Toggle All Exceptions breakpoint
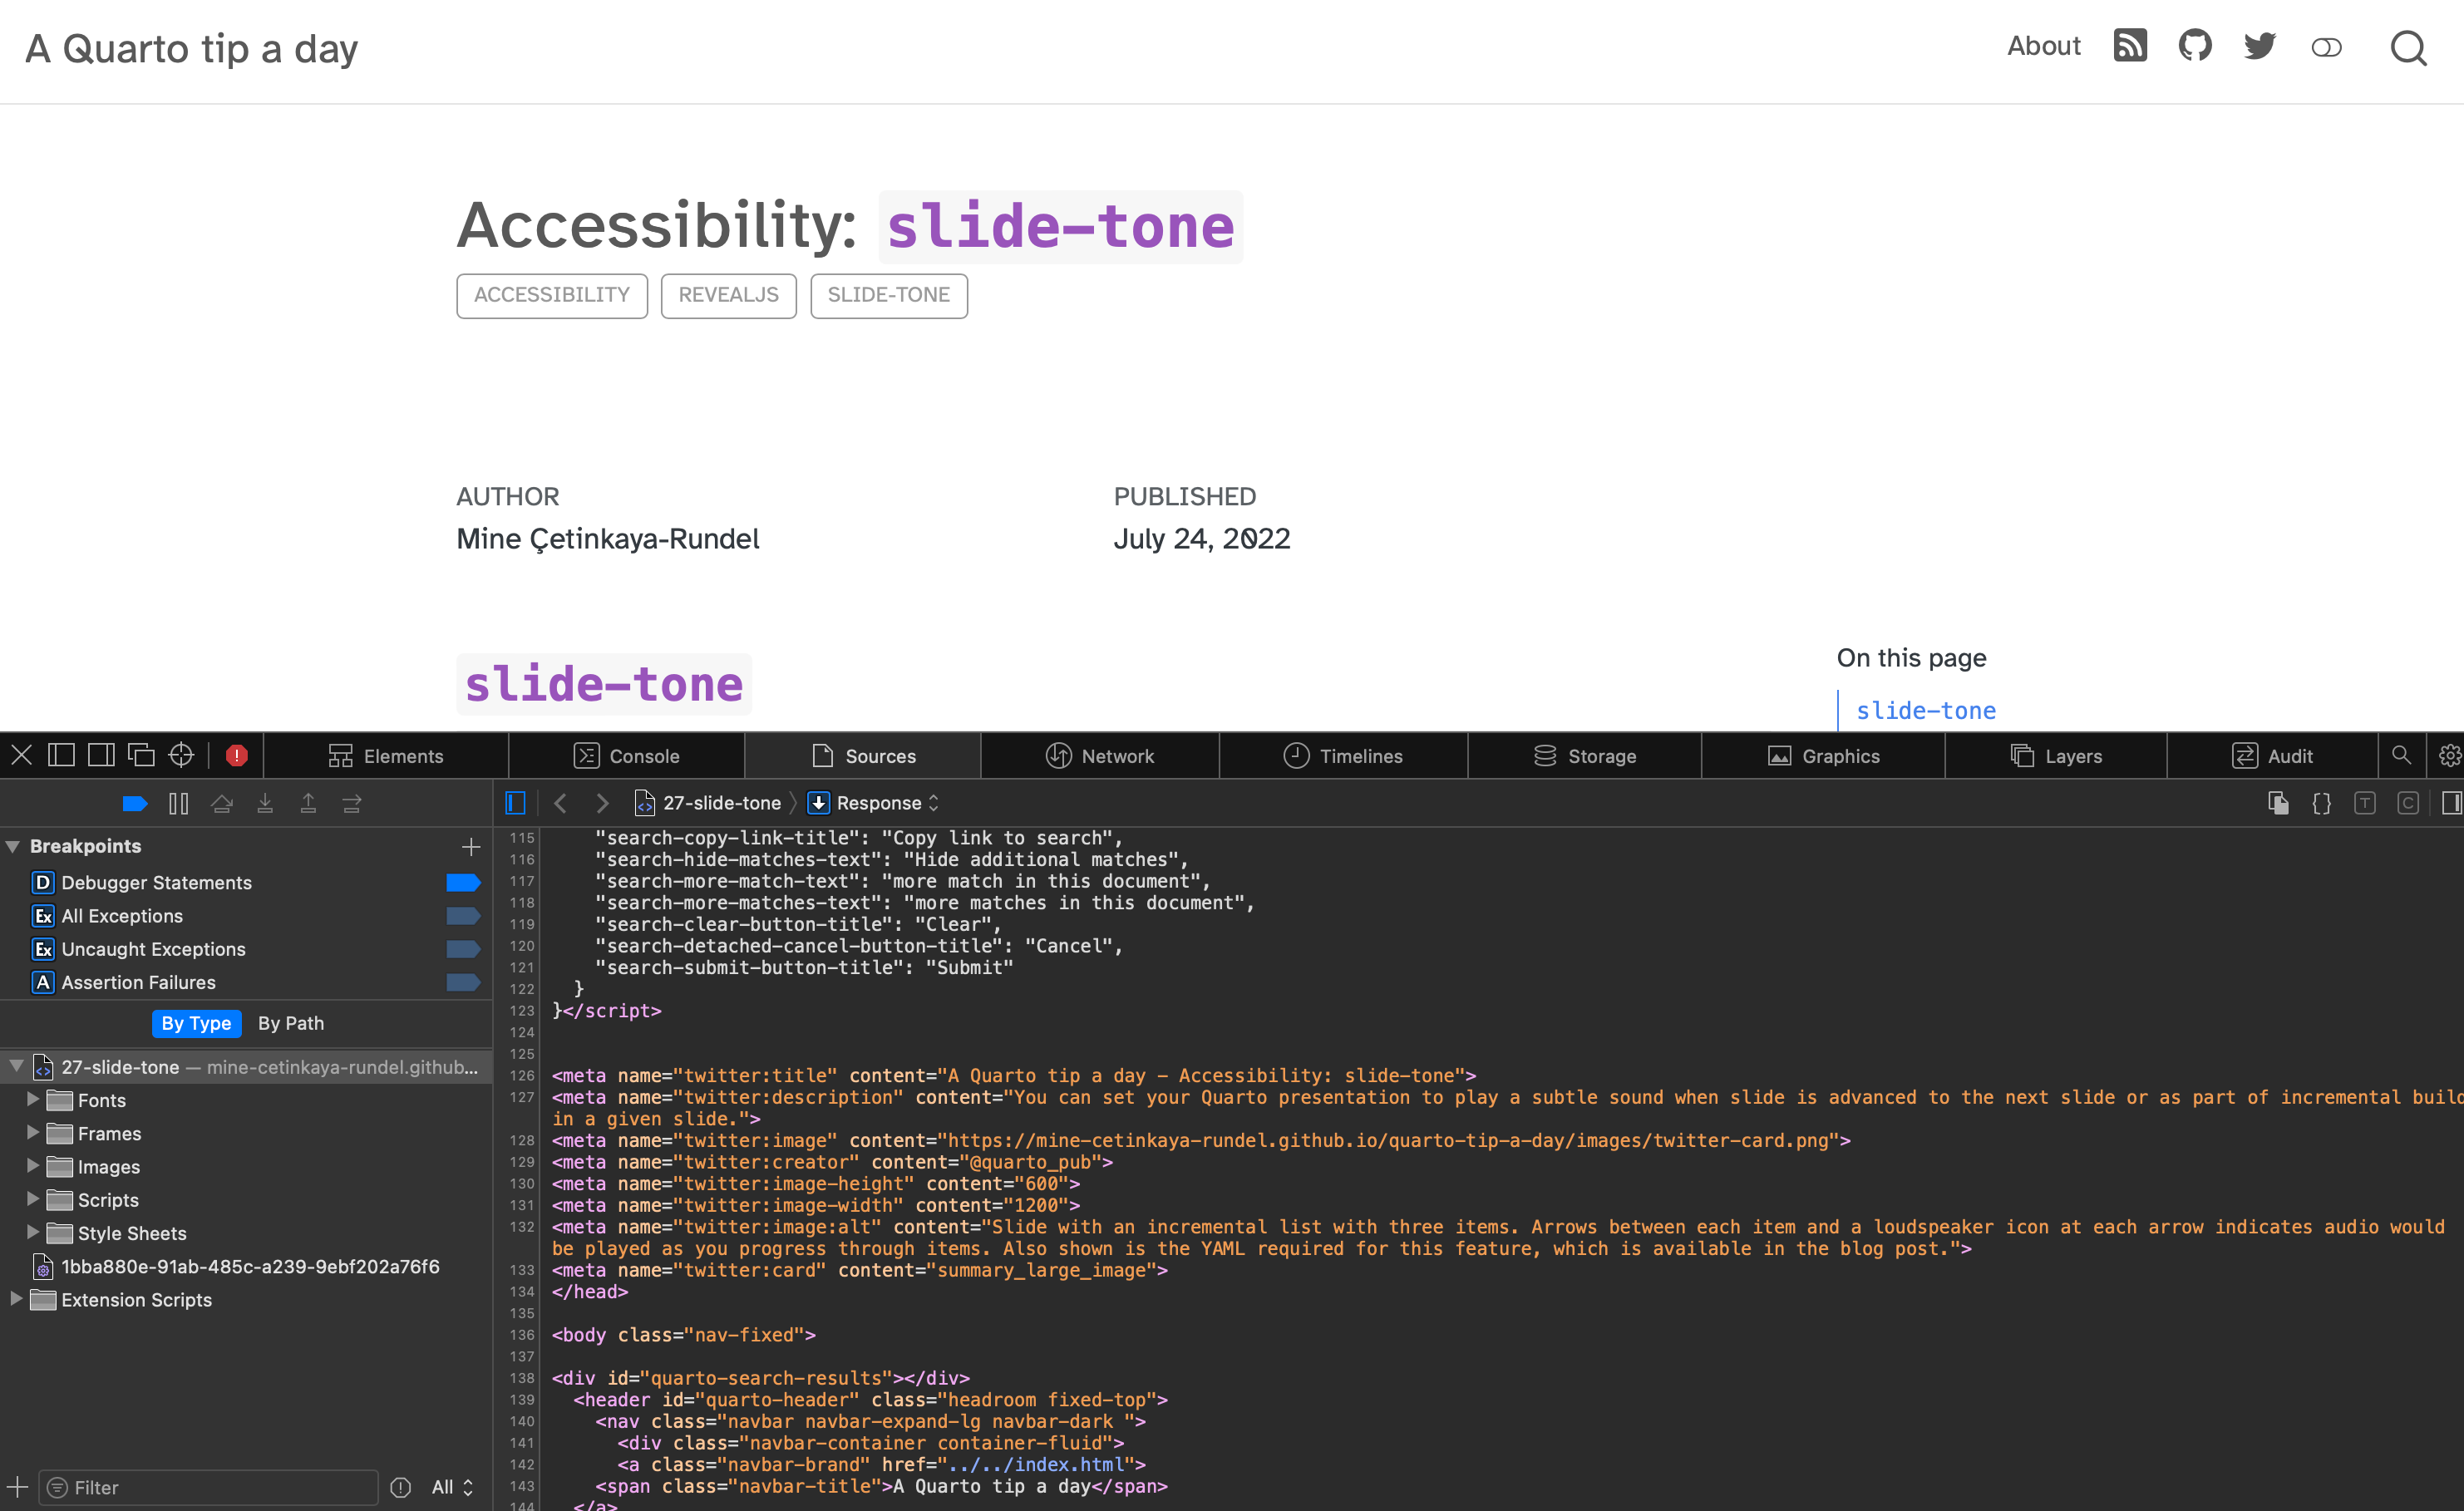The image size is (2464, 1511). pyautogui.click(x=463, y=915)
